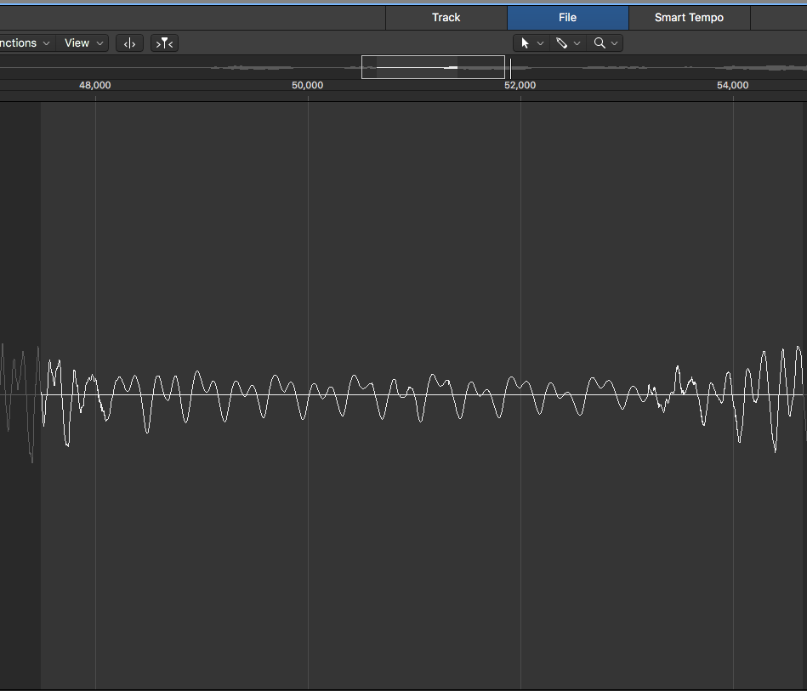This screenshot has height=691, width=807.
Task: Click the overview visible-range rectangle
Action: point(434,67)
